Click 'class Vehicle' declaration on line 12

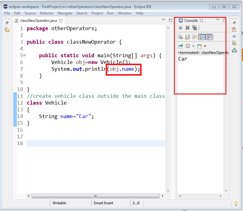pos(47,103)
